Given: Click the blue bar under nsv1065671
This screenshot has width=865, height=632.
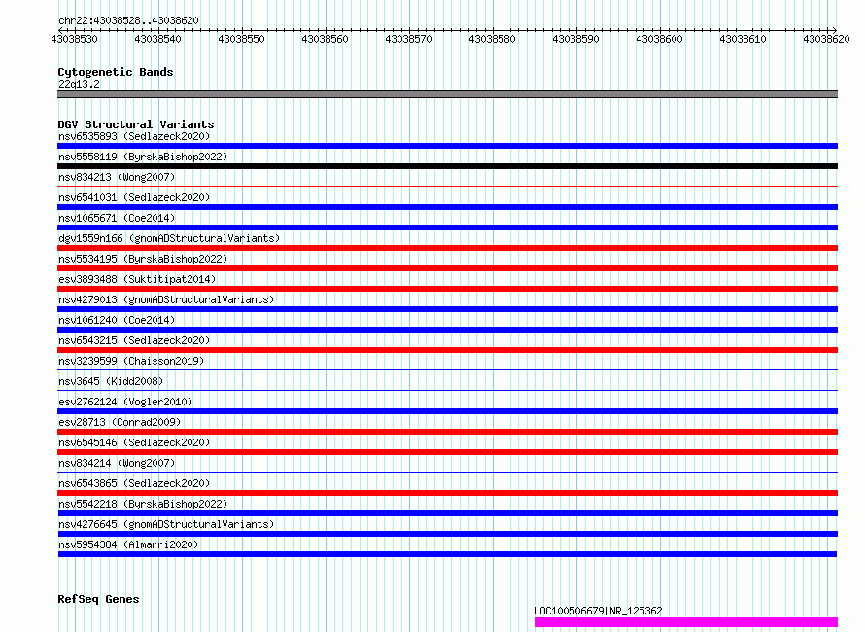Looking at the screenshot, I should [x=447, y=228].
